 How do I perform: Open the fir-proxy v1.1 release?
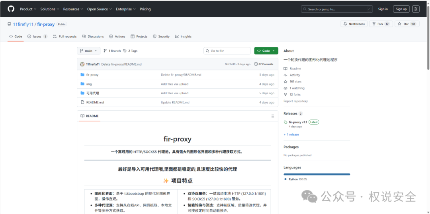[x=298, y=122]
